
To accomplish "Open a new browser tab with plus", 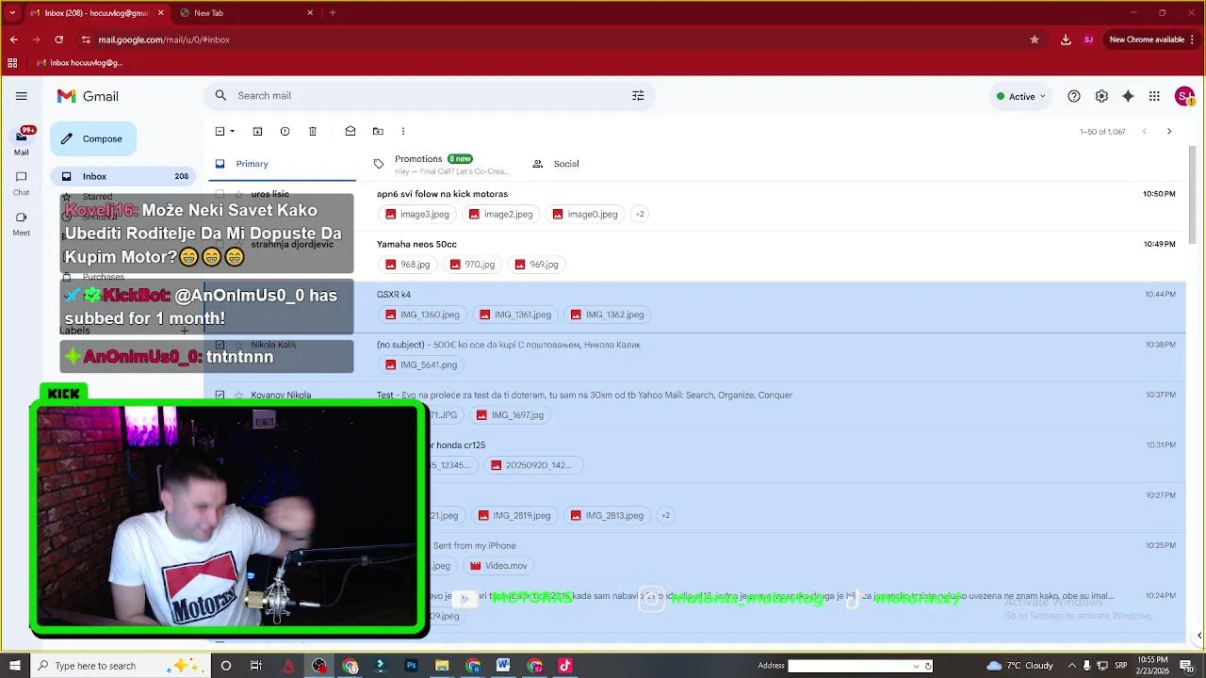I will [333, 13].
